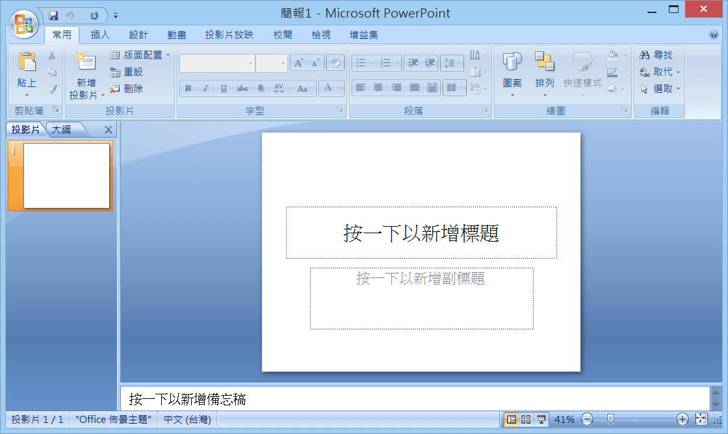Open the Arrange (排列) menu
The image size is (728, 434).
point(544,73)
